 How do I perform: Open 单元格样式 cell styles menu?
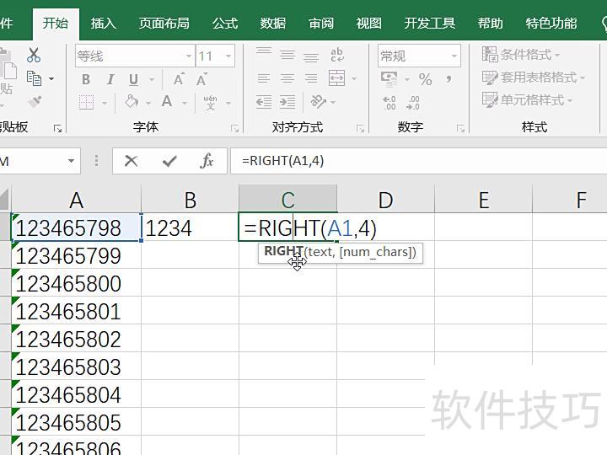527,100
